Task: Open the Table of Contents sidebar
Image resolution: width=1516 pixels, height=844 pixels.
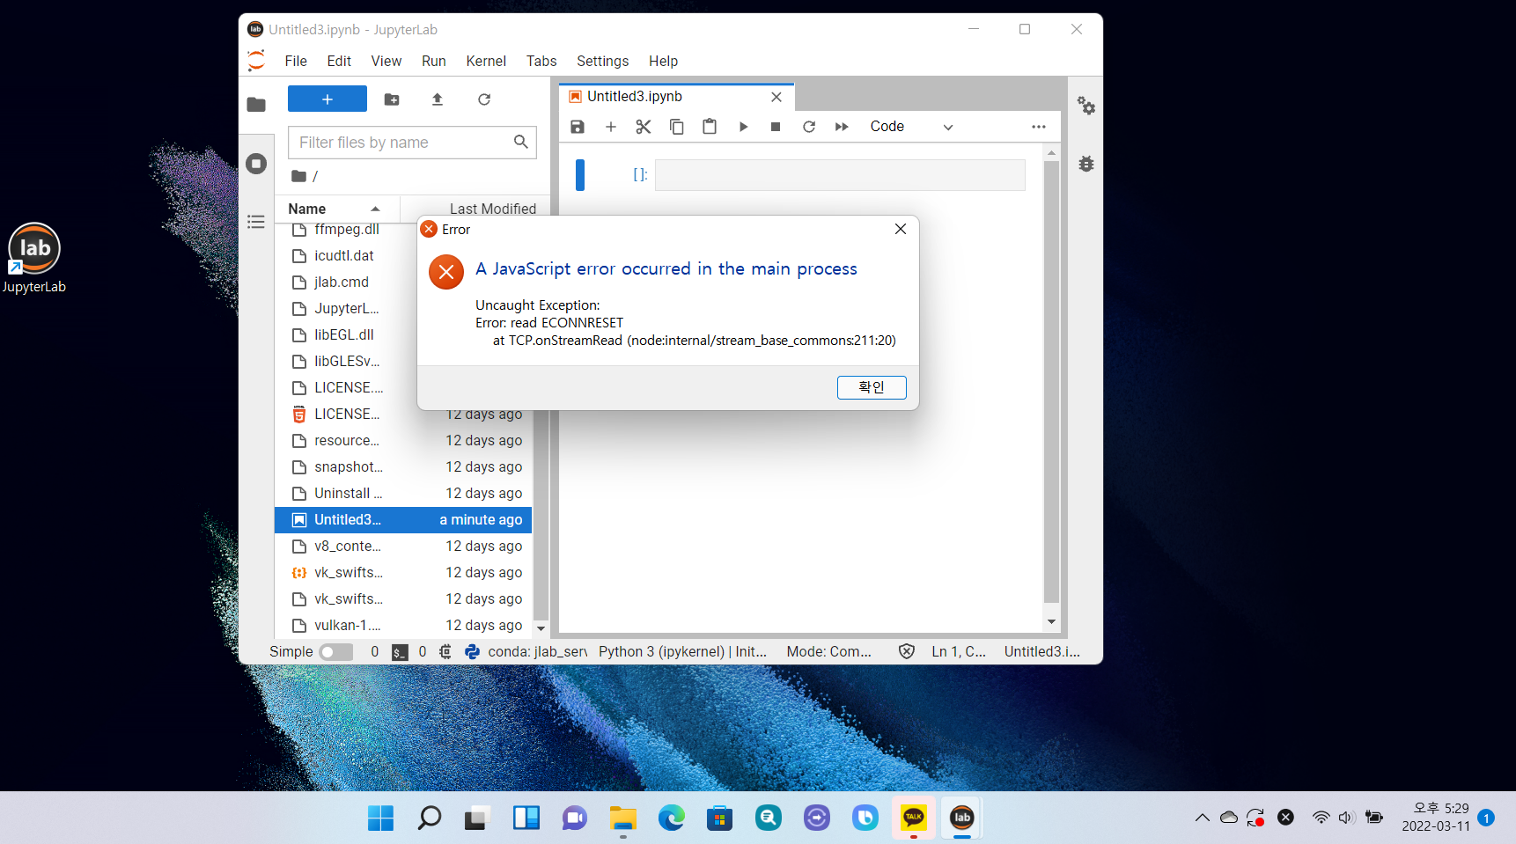Action: (256, 222)
